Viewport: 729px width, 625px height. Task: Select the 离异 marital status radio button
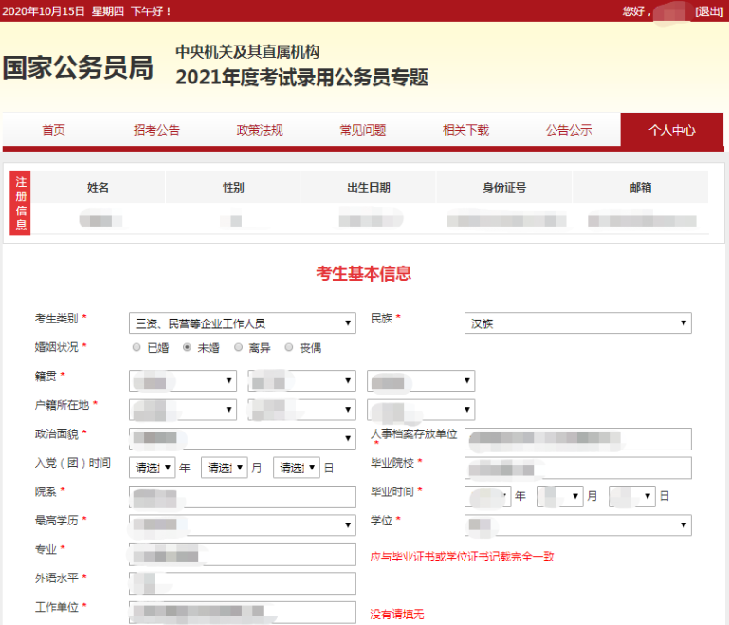click(x=238, y=347)
